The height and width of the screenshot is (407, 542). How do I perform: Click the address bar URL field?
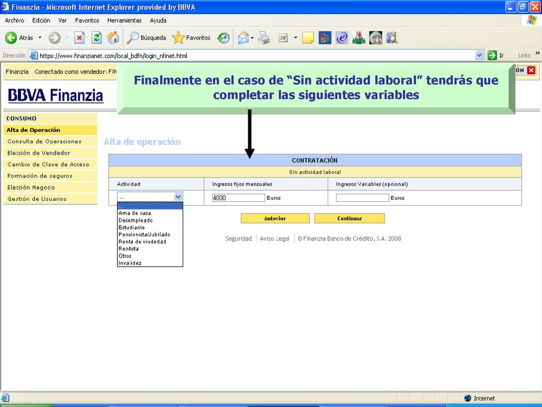tap(257, 55)
